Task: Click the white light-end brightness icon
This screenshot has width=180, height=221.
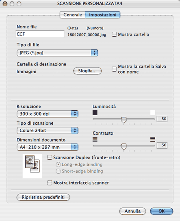Action: pos(153,113)
